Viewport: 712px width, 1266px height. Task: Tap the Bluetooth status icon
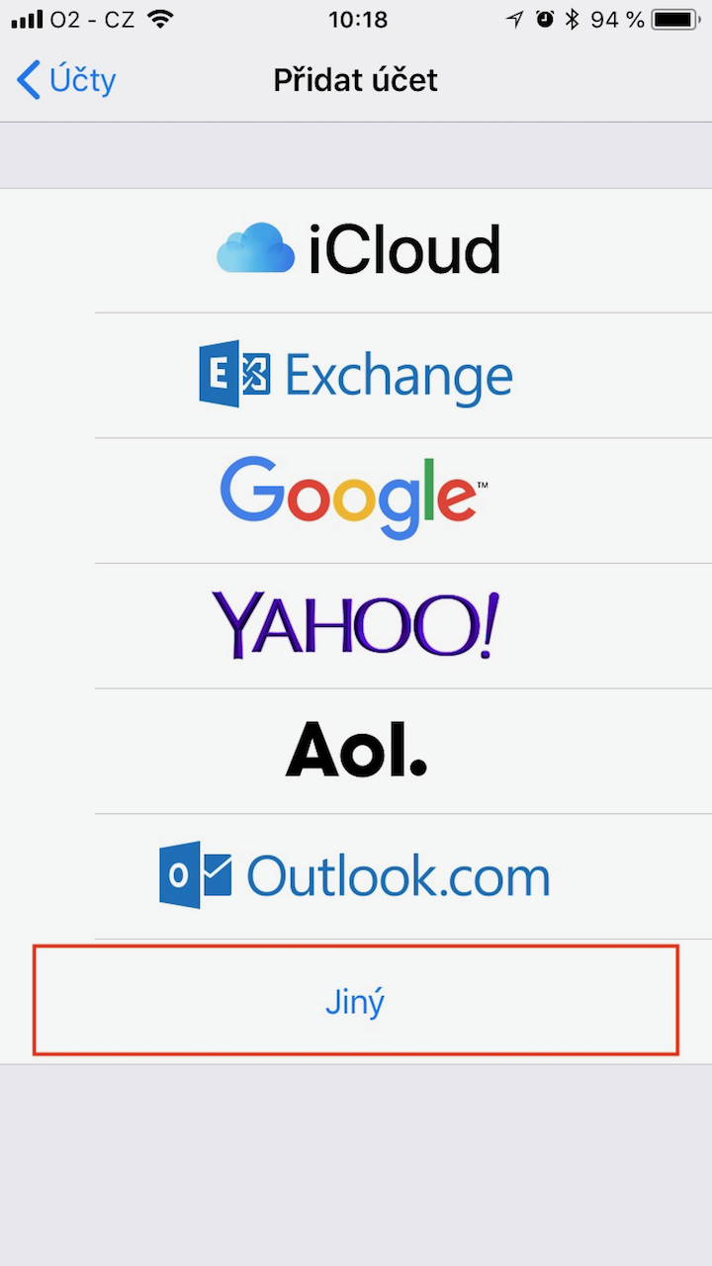[571, 19]
